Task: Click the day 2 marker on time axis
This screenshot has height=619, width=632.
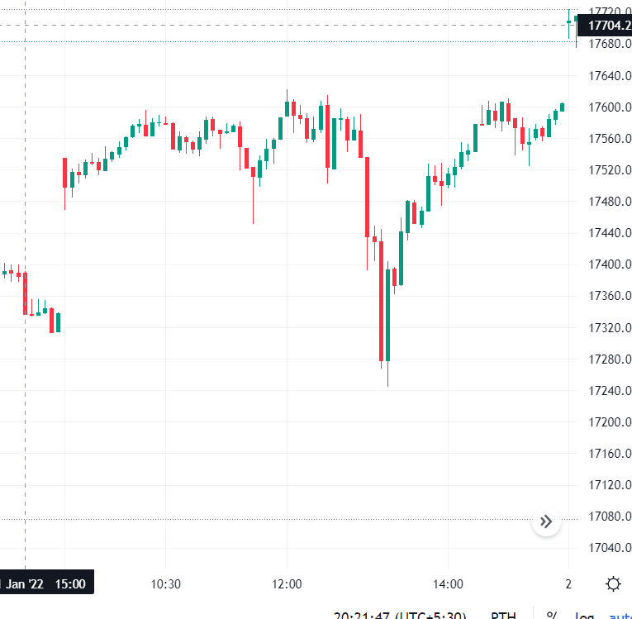Action: click(x=568, y=583)
